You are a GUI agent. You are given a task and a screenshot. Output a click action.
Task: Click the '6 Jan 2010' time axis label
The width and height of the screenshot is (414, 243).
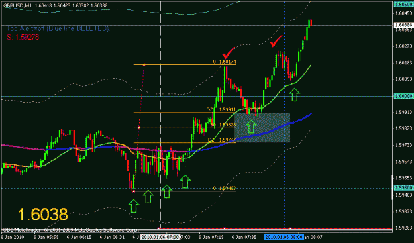[13, 237]
